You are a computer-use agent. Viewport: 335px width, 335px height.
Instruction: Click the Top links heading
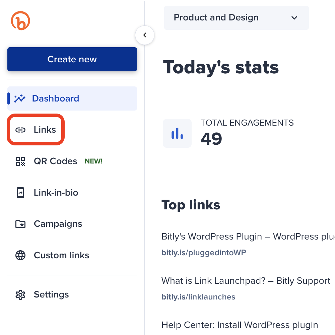(191, 205)
